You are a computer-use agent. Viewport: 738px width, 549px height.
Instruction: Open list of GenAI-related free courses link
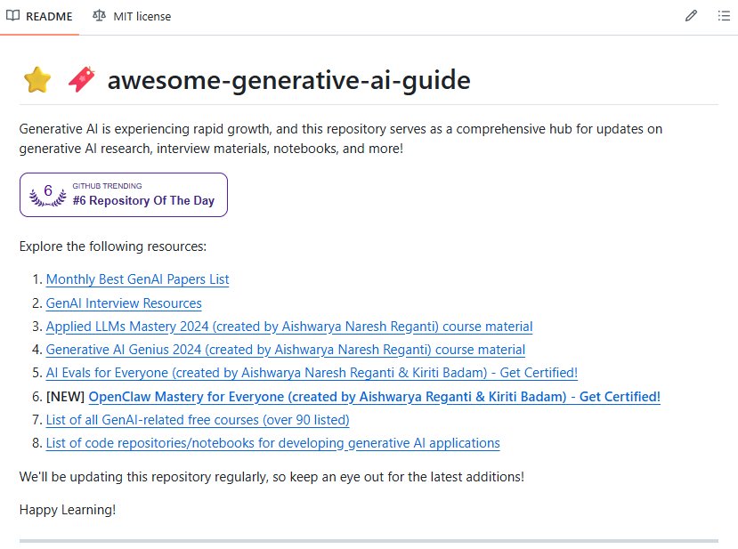198,420
